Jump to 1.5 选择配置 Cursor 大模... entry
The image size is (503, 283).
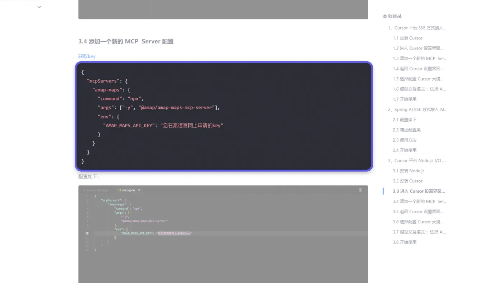pos(418,79)
